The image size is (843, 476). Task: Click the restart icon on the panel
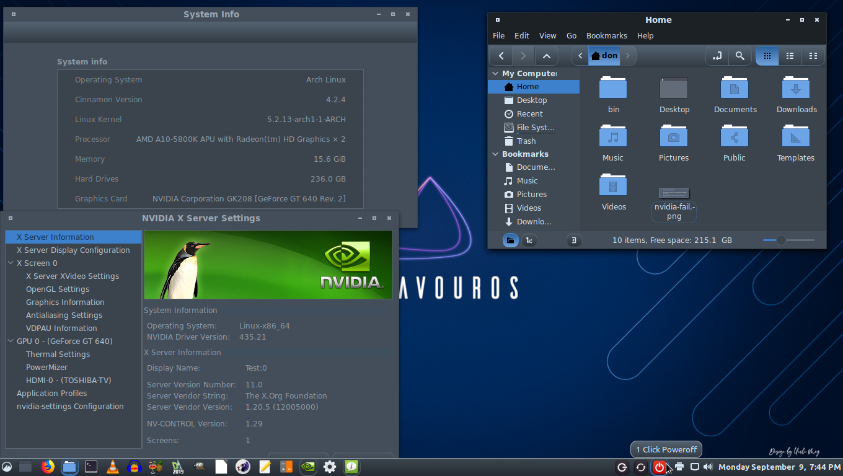tap(641, 467)
